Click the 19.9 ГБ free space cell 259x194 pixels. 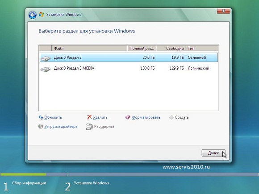(x=177, y=58)
